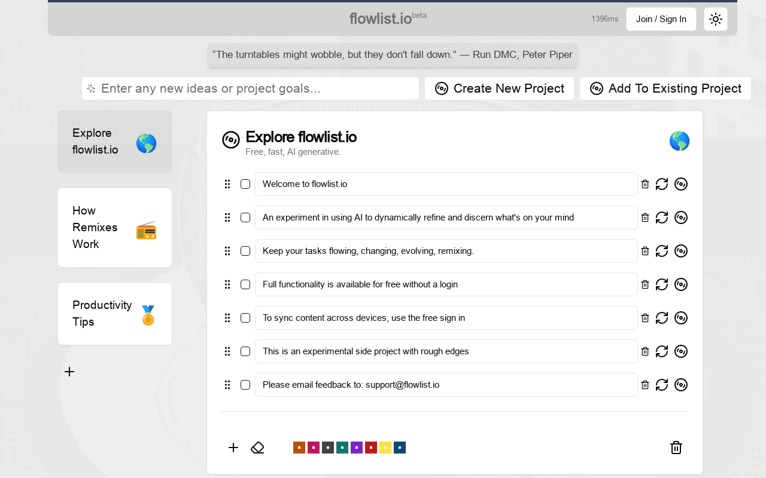Tick the 'Full functionality is available' checkbox
The width and height of the screenshot is (766, 478).
point(245,284)
